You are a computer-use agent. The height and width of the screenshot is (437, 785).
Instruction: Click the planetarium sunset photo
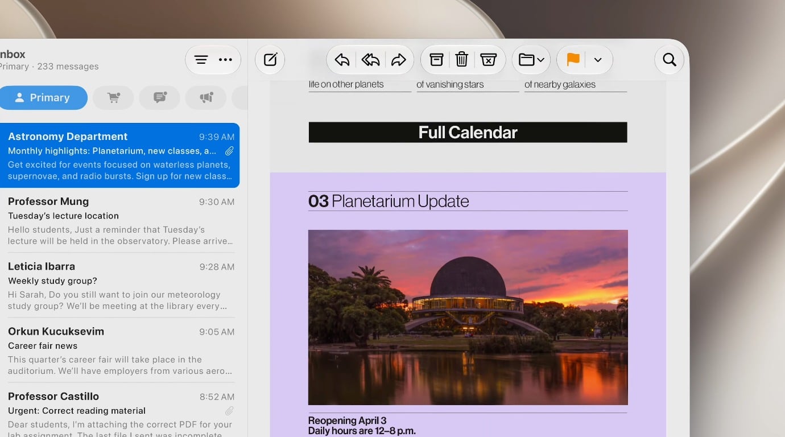tap(468, 317)
